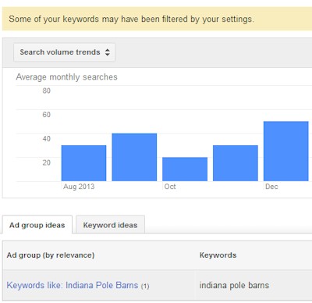The width and height of the screenshot is (312, 303).
Task: Click the 60 value on chart axis
Action: 47,115
